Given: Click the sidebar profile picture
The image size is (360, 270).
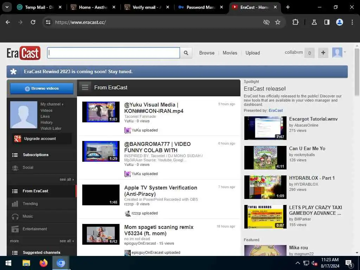Looking at the screenshot, I should click(x=24, y=115).
